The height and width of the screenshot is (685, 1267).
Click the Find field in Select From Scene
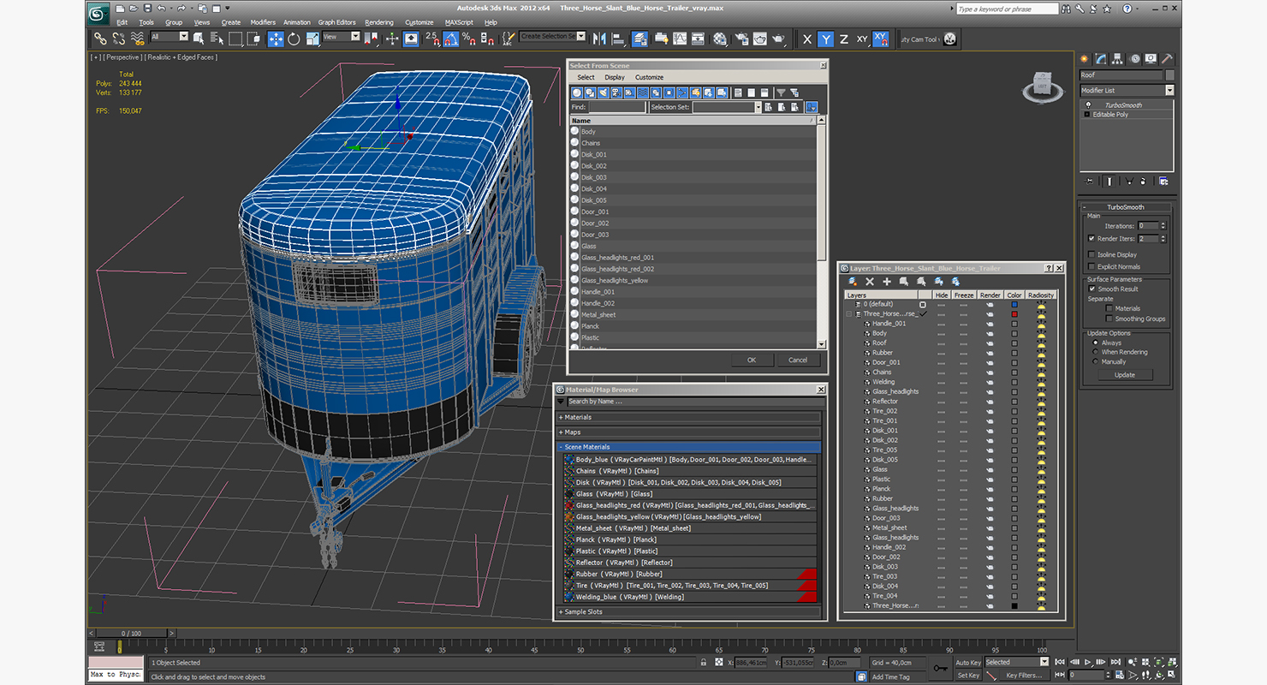point(617,107)
